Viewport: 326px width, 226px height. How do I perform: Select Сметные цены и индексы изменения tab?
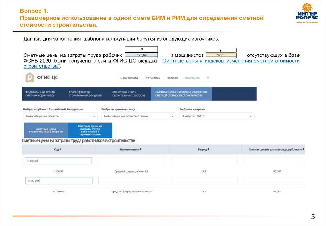(181, 94)
